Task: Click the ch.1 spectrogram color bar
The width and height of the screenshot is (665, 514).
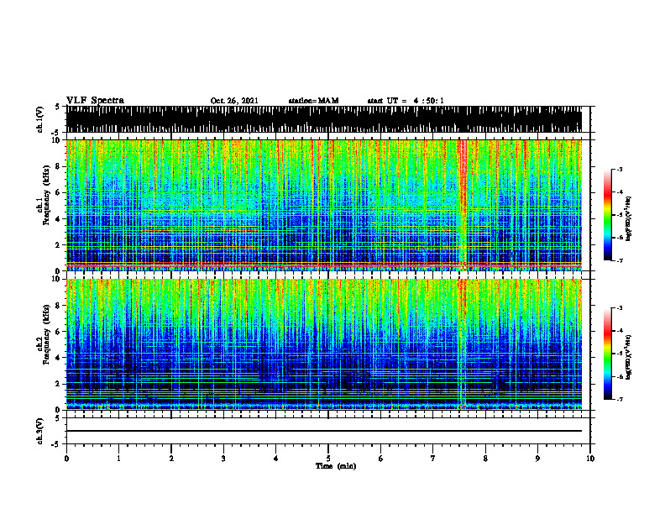Action: coord(608,215)
